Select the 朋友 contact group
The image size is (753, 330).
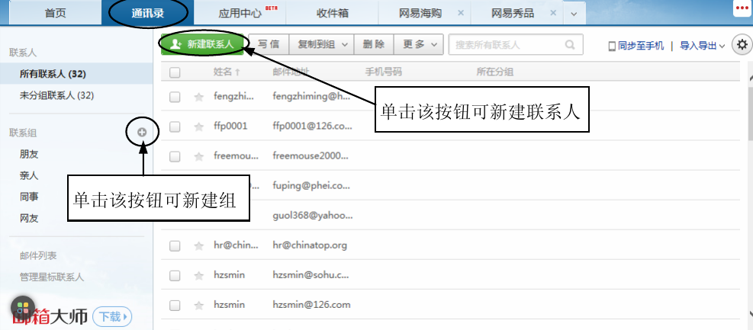[29, 154]
